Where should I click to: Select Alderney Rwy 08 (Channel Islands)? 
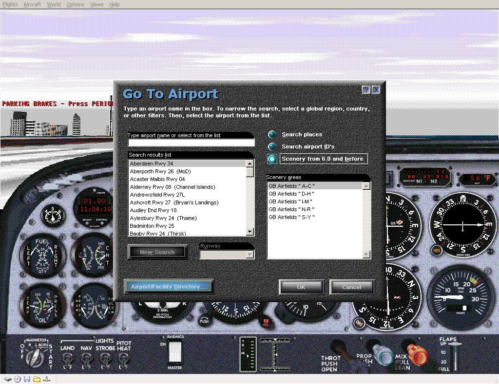pyautogui.click(x=188, y=187)
